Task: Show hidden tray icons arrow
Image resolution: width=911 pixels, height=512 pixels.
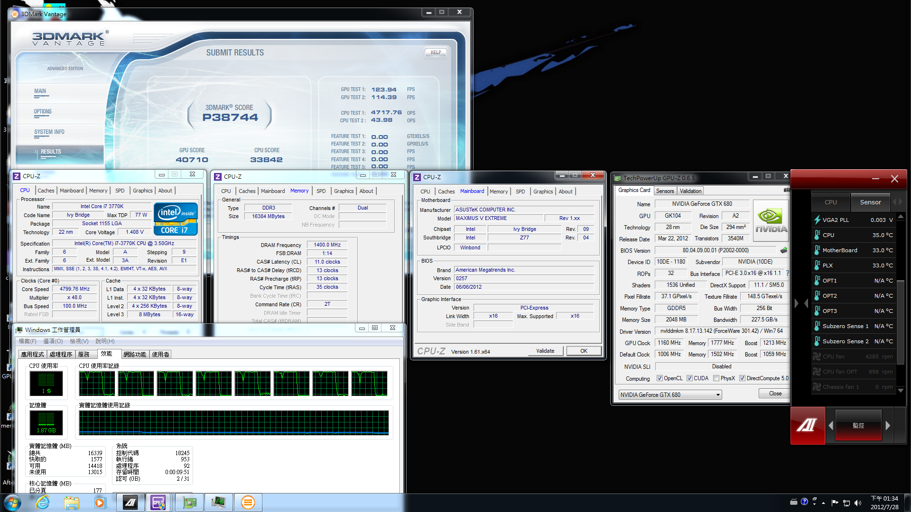Action: (823, 503)
